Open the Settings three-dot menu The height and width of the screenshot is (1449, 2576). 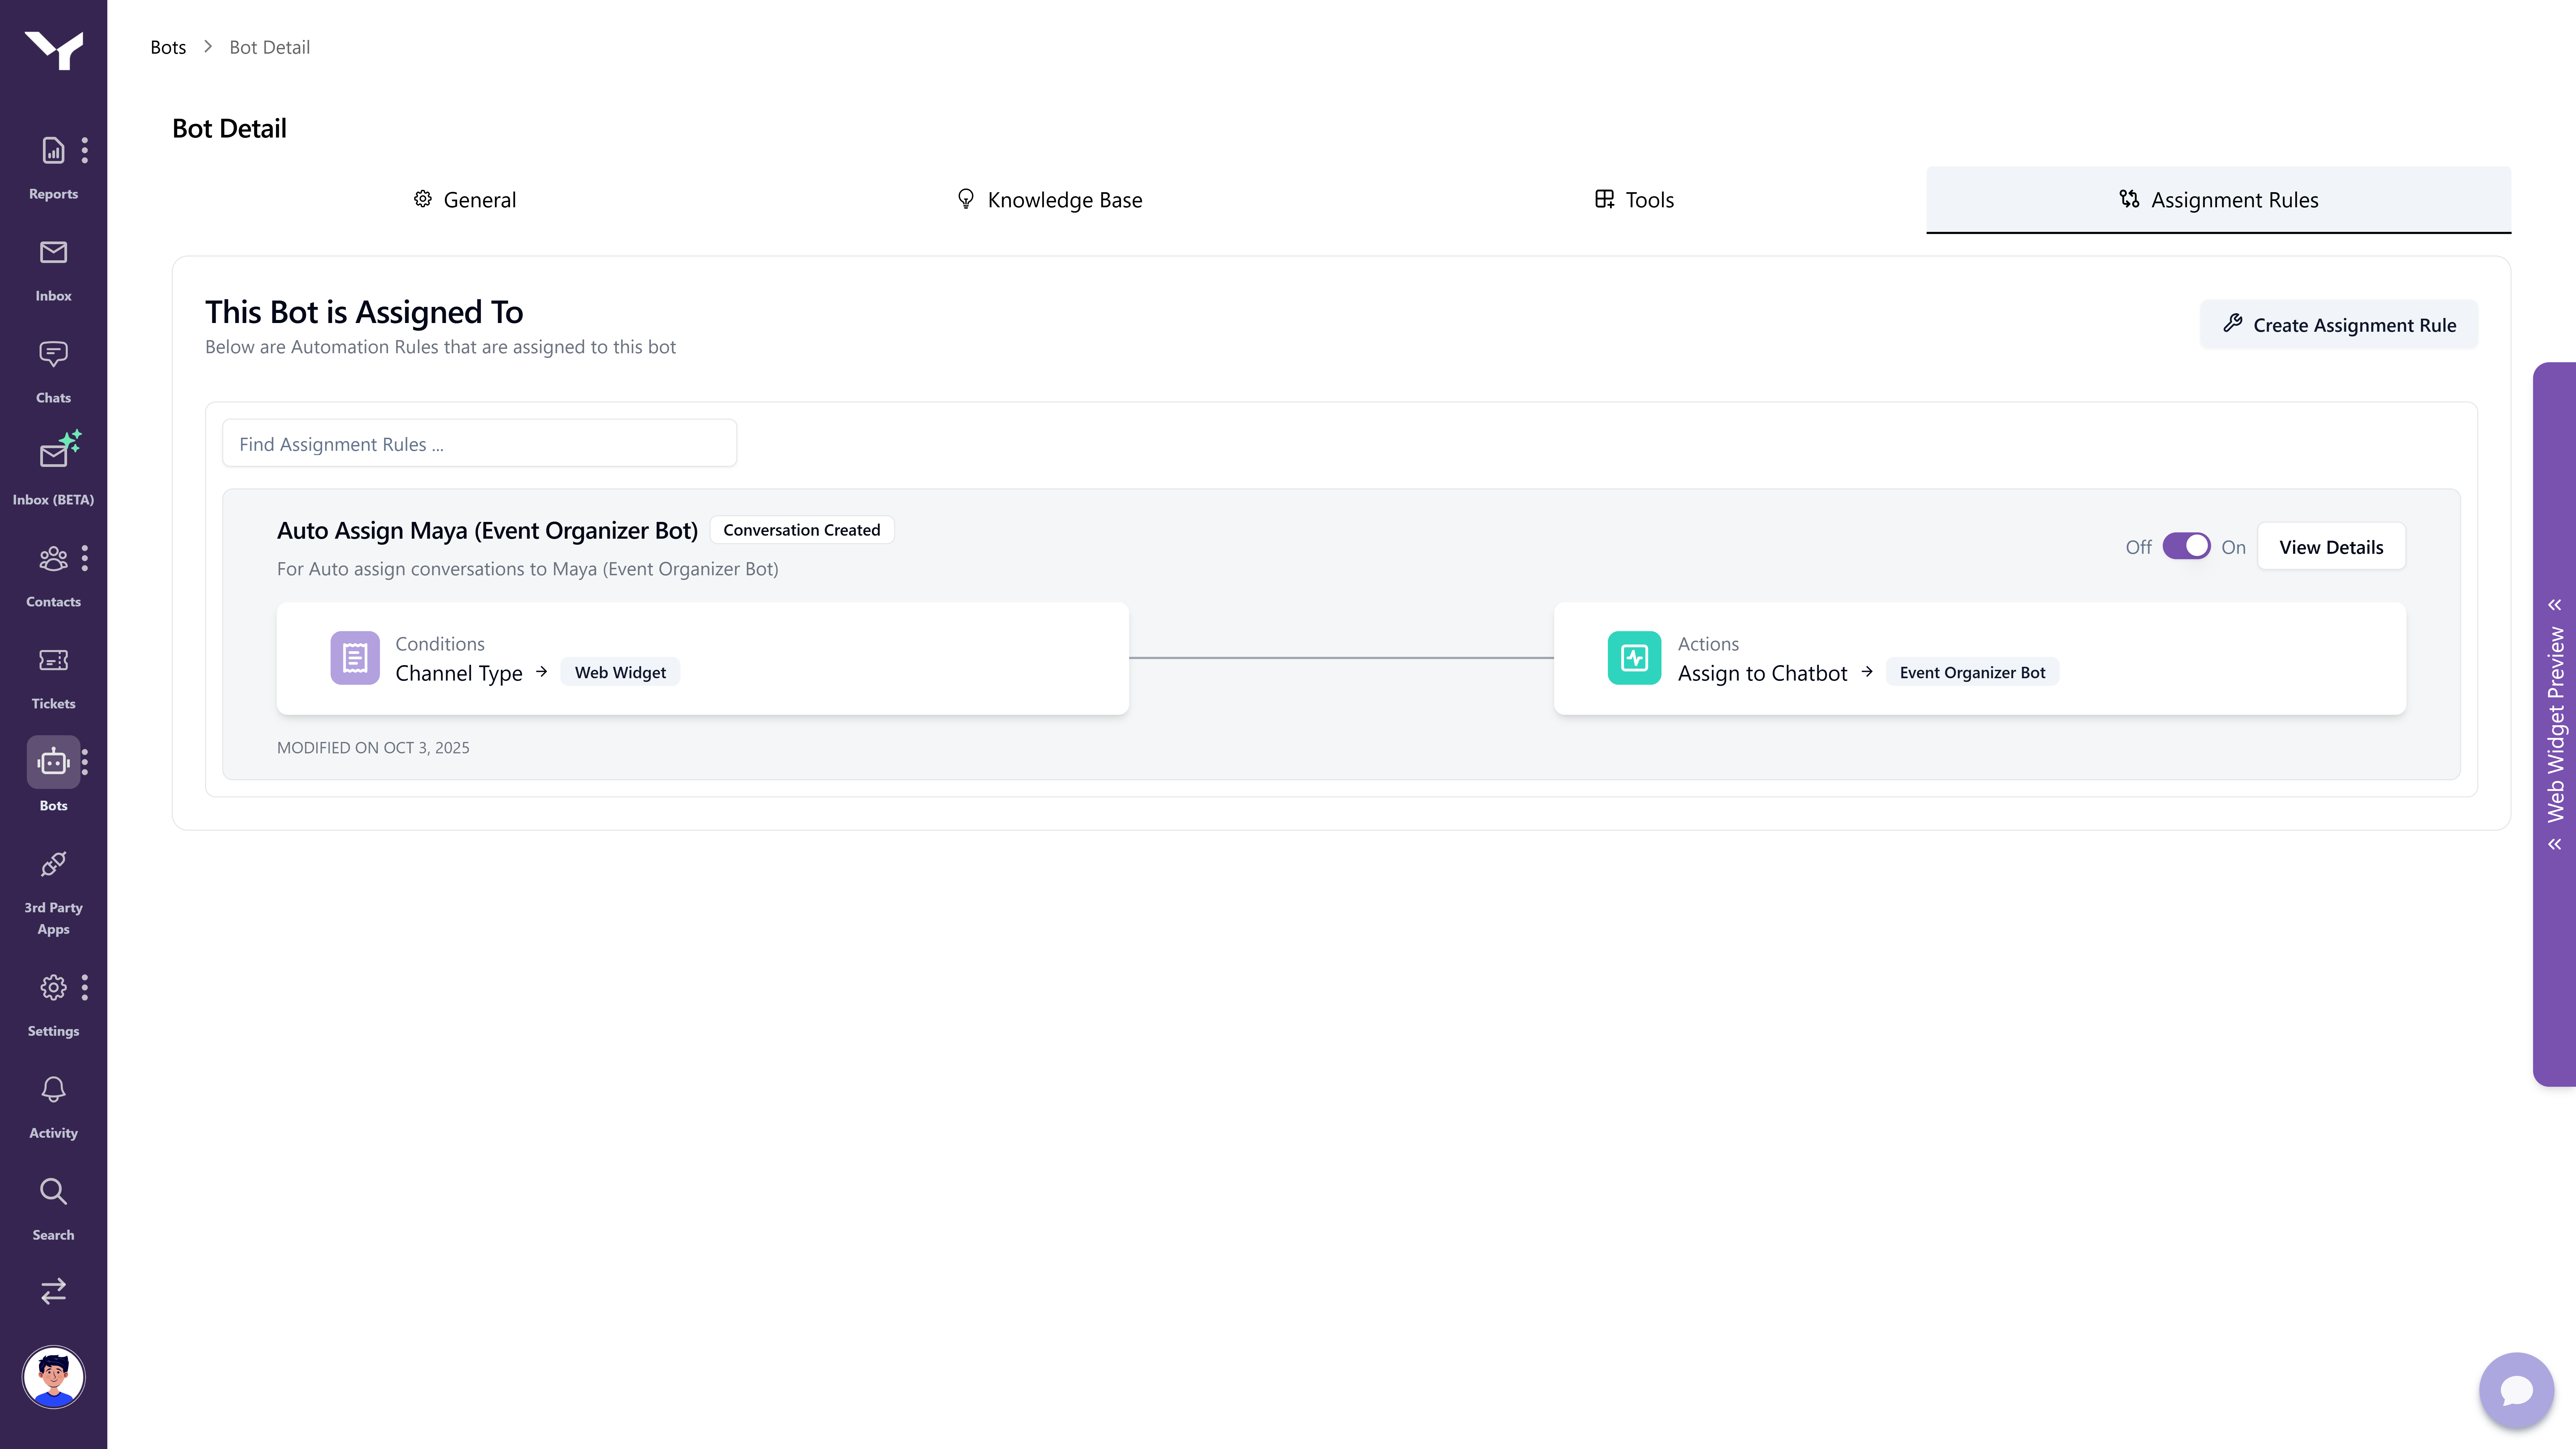coord(85,988)
